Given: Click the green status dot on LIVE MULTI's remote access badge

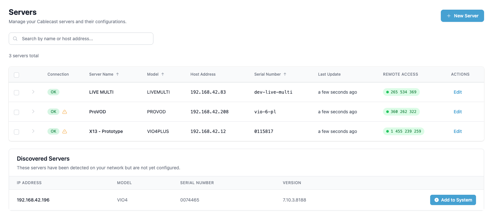Looking at the screenshot, I should pos(387,92).
